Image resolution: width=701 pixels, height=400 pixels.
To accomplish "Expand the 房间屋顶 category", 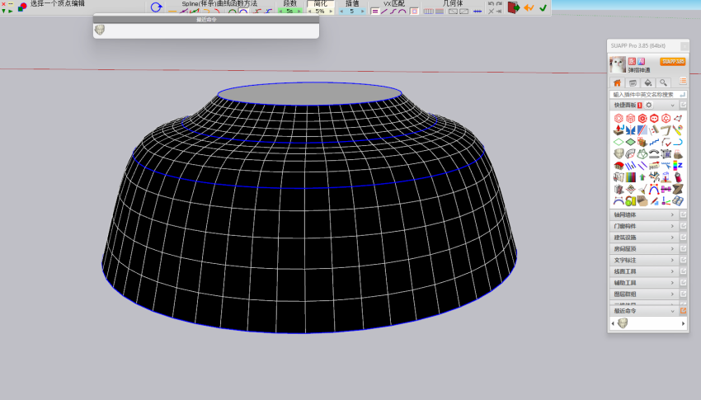I will (643, 248).
